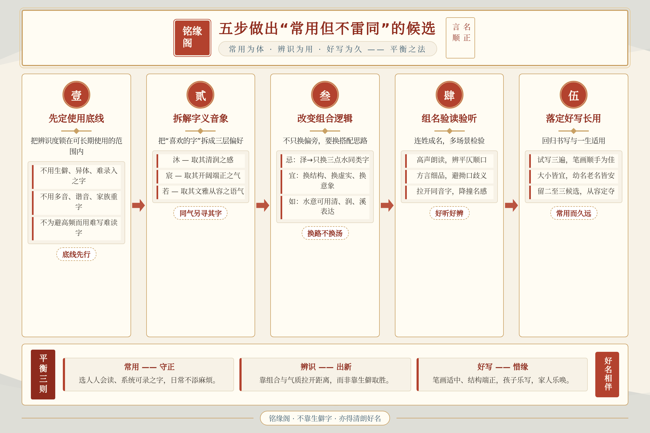Select the 肆 step circle icon
The height and width of the screenshot is (433, 650).
click(449, 95)
